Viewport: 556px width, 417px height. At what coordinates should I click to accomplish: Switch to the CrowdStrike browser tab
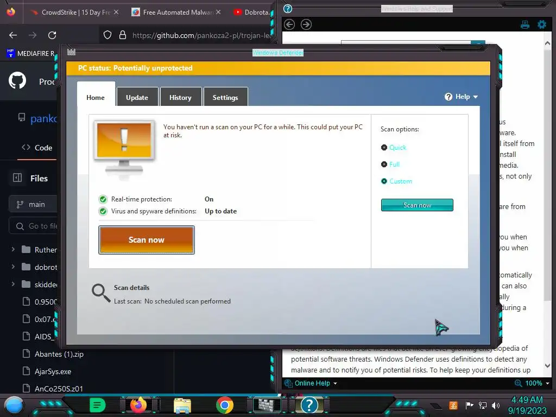pos(72,12)
